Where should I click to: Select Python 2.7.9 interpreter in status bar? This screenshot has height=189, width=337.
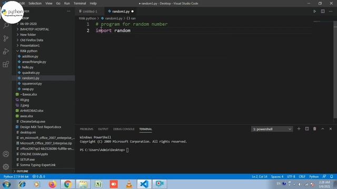click(16, 176)
